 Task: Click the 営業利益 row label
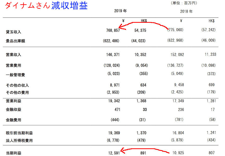click(x=14, y=101)
